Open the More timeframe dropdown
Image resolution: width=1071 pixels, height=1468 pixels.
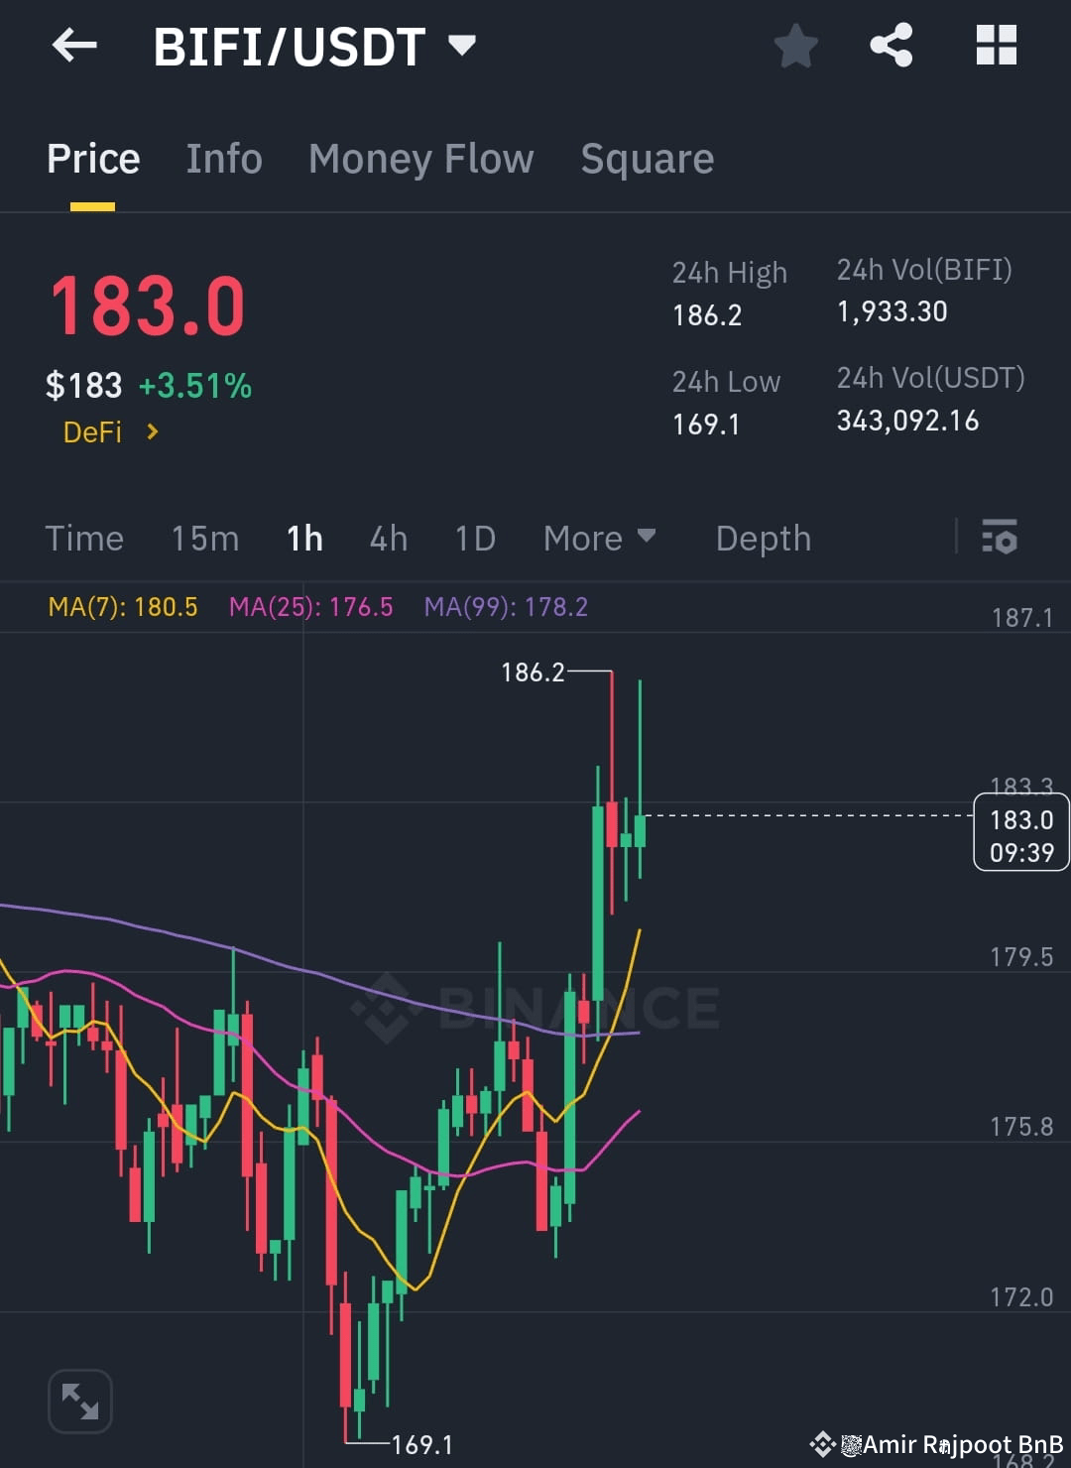(x=600, y=539)
